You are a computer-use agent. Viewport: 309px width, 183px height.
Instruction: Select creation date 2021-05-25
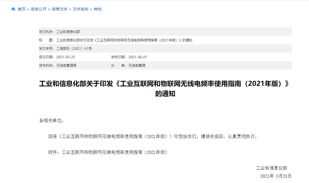[66, 57]
